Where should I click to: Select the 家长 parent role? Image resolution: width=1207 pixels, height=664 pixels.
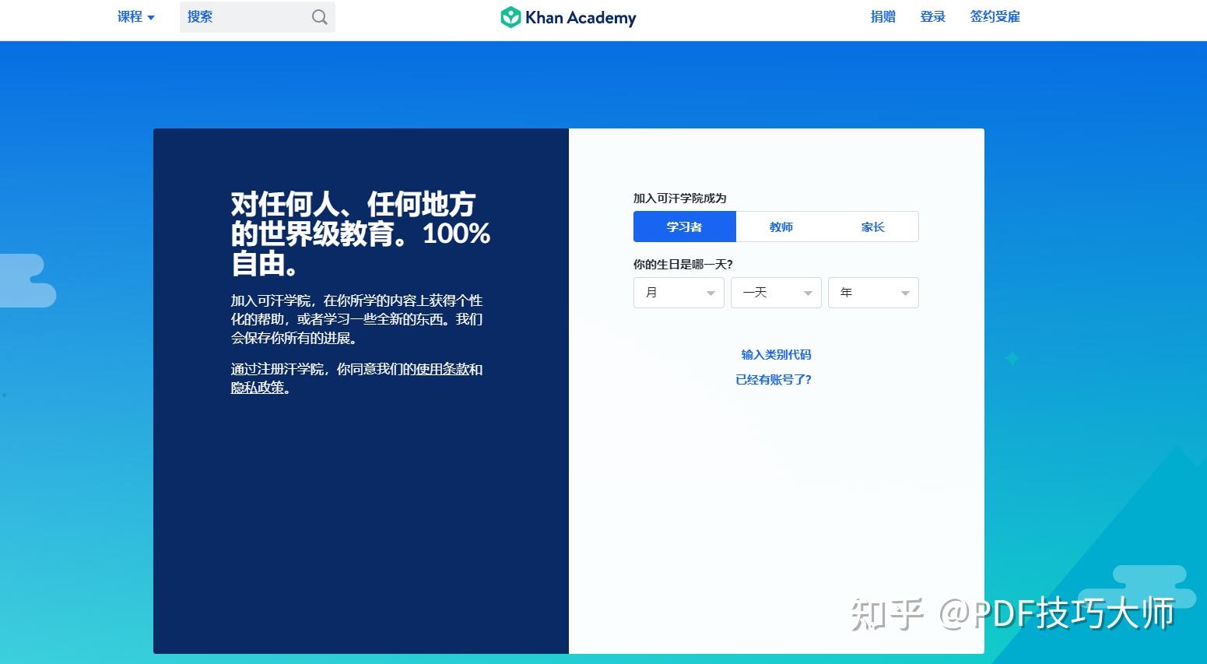point(872,227)
